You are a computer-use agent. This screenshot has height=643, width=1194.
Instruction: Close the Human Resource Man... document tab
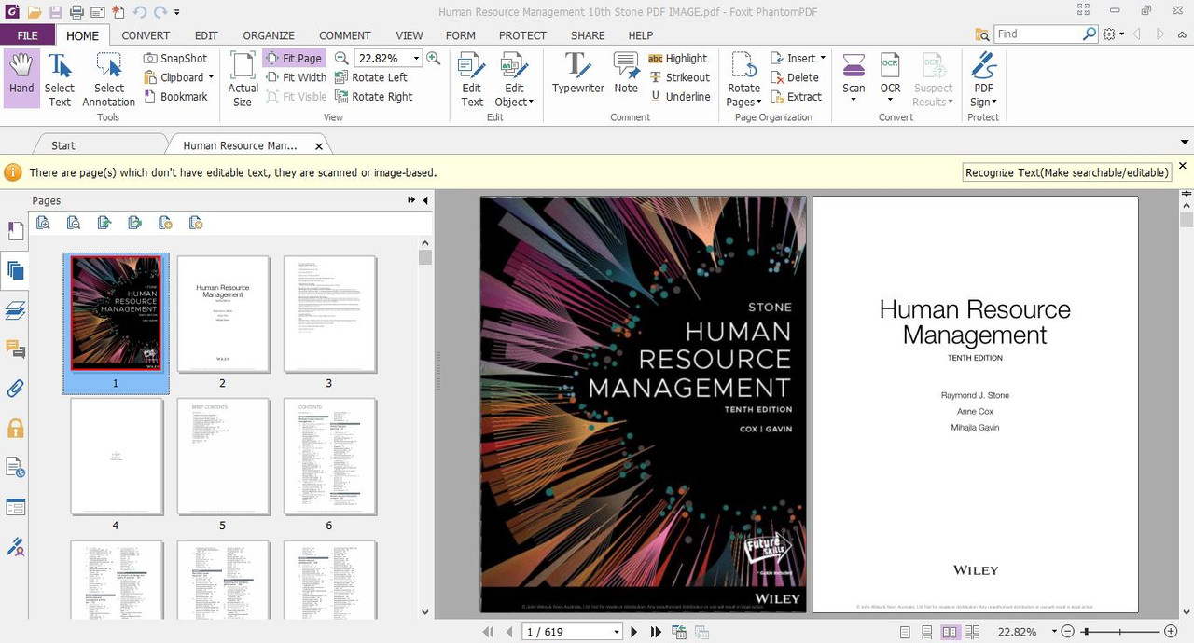[319, 146]
